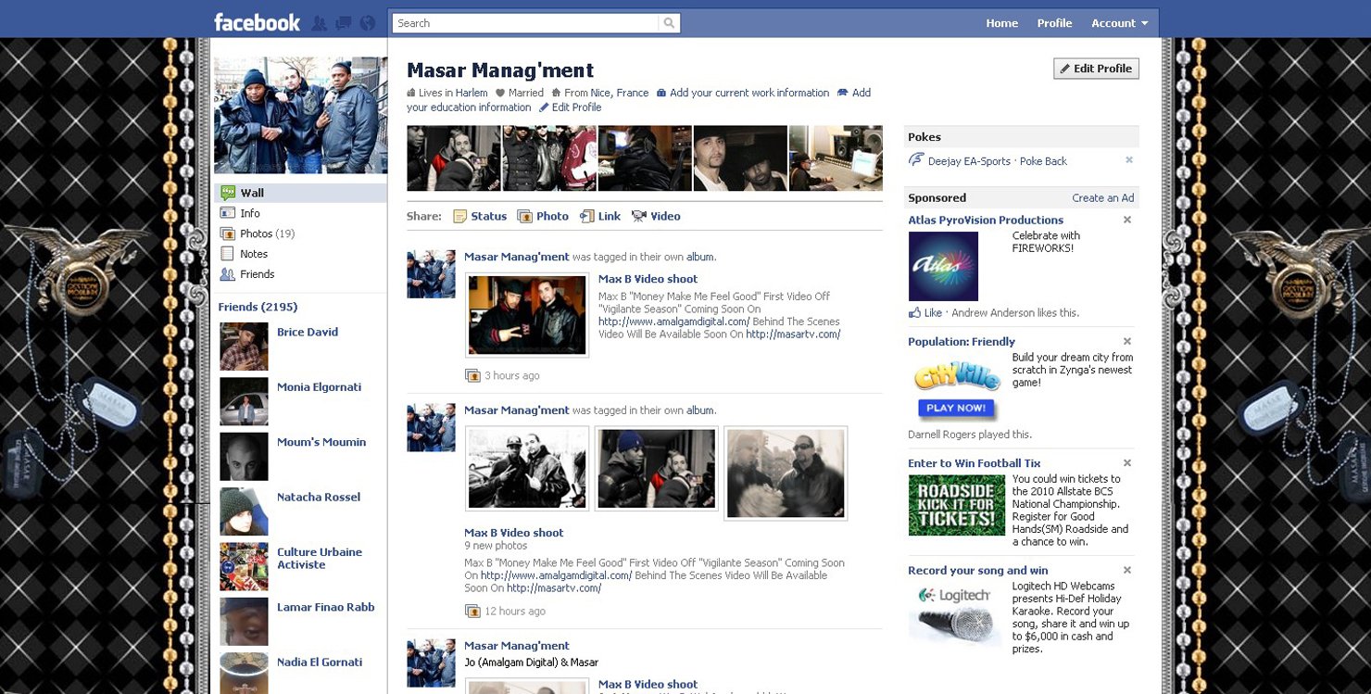Viewport: 1371px width, 694px height.
Task: Go to Home in the top bar
Action: pos(1001,23)
